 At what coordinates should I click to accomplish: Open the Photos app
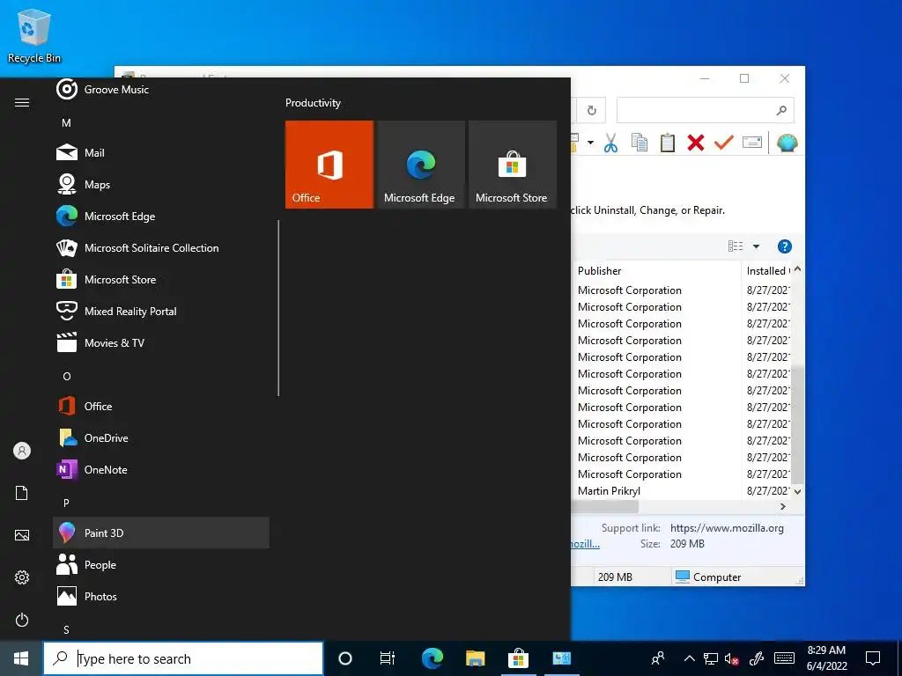pos(161,596)
